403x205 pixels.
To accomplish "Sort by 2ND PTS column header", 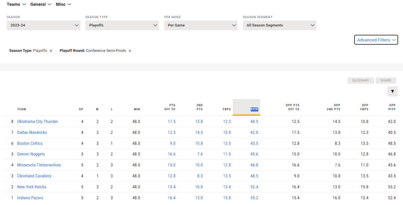I will pyautogui.click(x=199, y=107).
